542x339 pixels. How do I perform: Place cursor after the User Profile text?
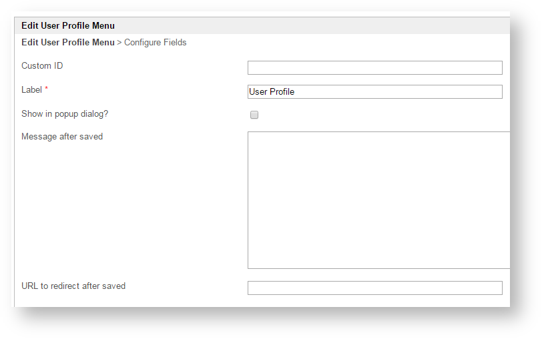pyautogui.click(x=296, y=92)
